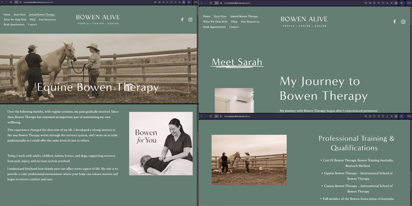Click the about URL in Professional Training window
The image size is (412, 206).
click(x=237, y=116)
